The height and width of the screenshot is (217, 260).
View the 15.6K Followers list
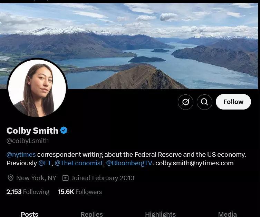80,192
